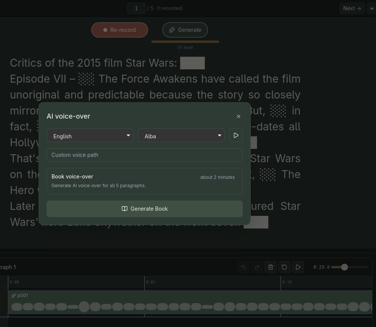Select the p001 audio clip
The image size is (376, 327).
(190, 302)
